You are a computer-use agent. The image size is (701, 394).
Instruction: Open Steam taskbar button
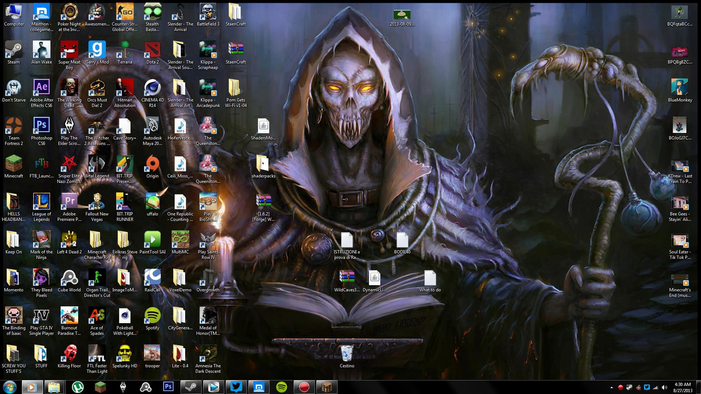(191, 387)
